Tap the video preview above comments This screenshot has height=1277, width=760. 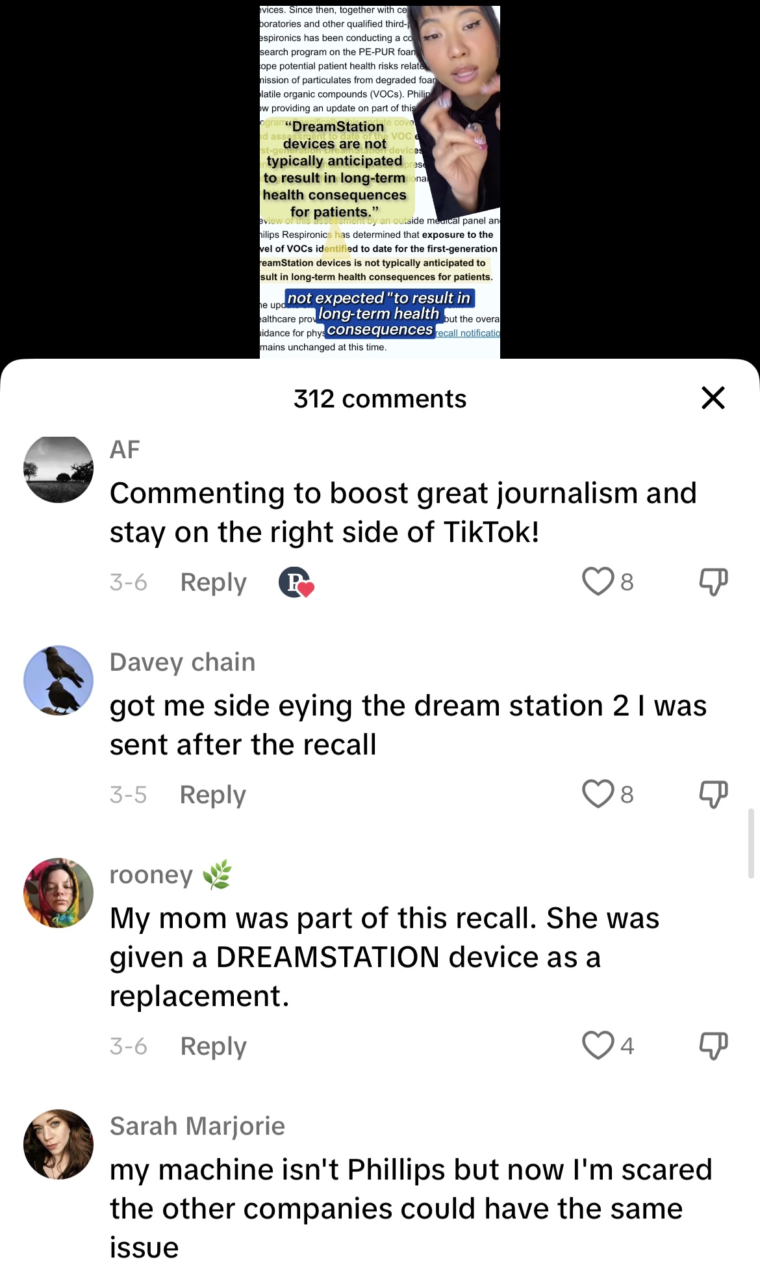pyautogui.click(x=380, y=181)
